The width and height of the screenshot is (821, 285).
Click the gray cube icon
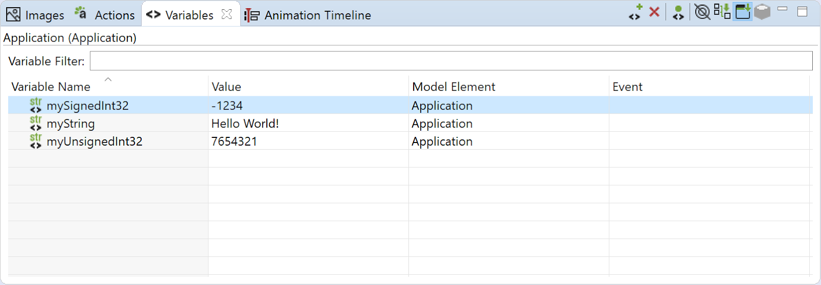click(x=763, y=11)
